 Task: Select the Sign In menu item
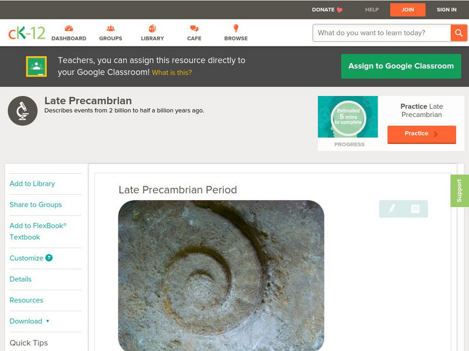tap(446, 9)
